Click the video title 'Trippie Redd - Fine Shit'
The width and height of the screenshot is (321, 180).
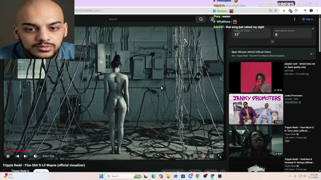coord(44,165)
